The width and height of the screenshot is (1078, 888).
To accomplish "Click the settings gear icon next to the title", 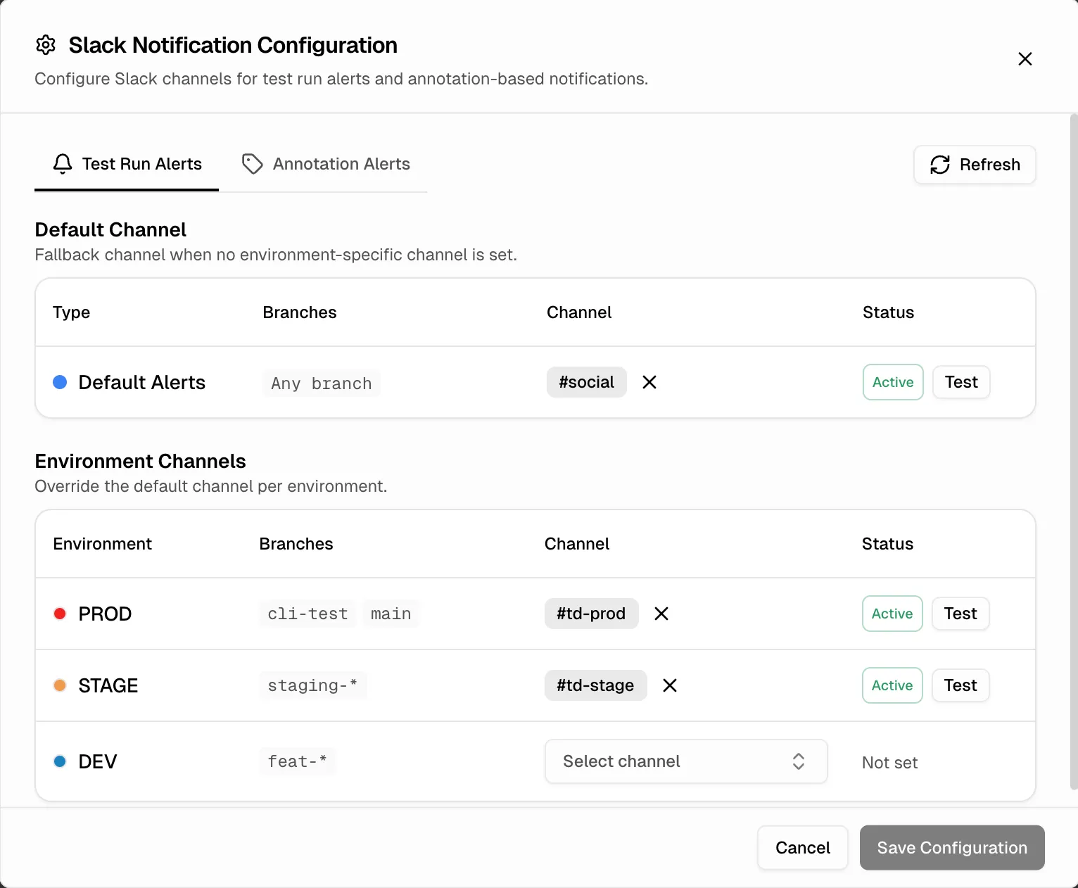I will pyautogui.click(x=45, y=44).
